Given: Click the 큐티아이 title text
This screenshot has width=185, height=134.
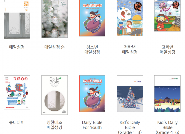Looking at the screenshot, I should click(17, 123).
